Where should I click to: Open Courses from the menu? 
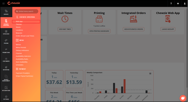click(x=19, y=53)
